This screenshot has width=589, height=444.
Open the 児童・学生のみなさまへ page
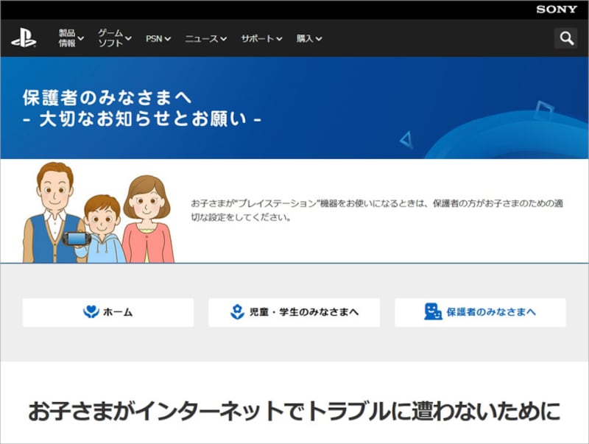click(294, 311)
